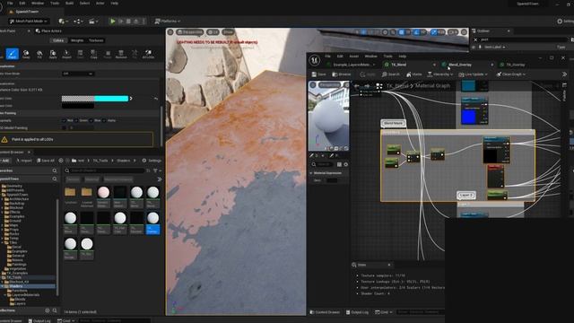Toggle the Green channel checkbox

[x=77, y=120]
